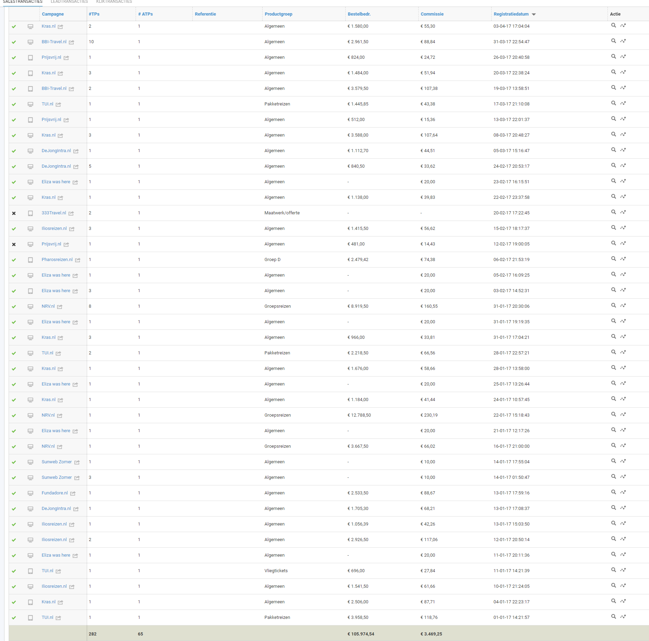Switch to Leadtransacties tab

pyautogui.click(x=69, y=2)
